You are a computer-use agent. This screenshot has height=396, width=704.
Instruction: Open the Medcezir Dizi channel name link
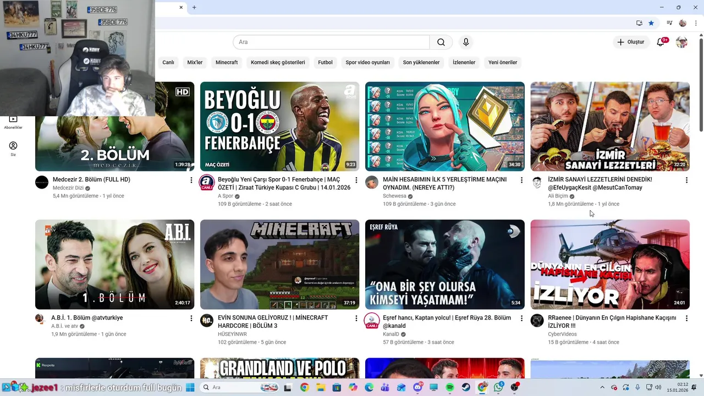(68, 188)
